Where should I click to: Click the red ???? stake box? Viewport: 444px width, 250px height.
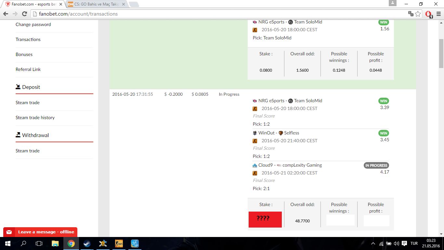(265, 219)
